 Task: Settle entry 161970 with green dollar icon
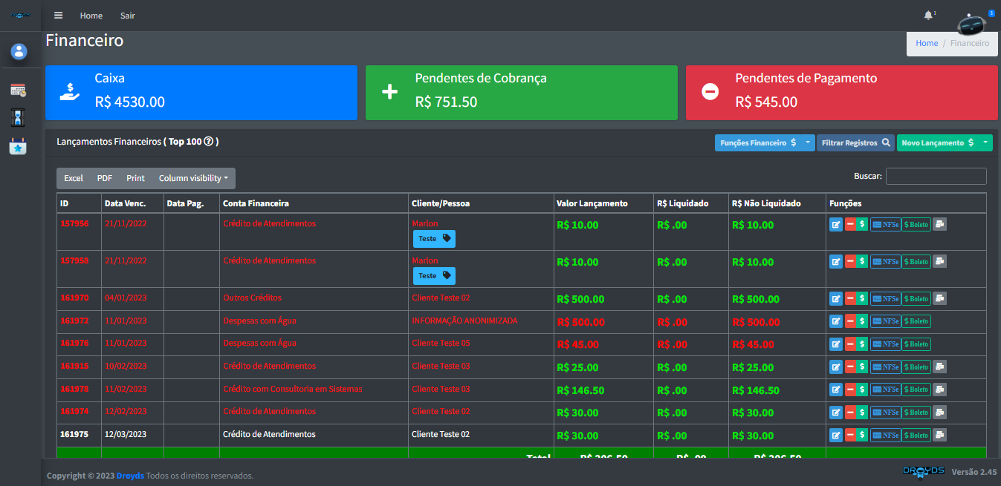(862, 298)
